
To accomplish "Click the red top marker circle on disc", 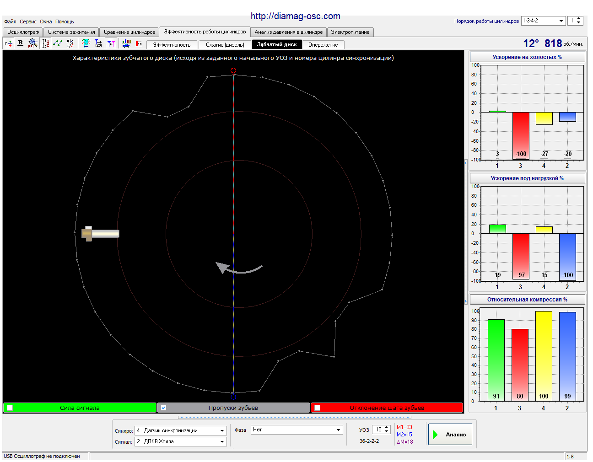I will [233, 70].
